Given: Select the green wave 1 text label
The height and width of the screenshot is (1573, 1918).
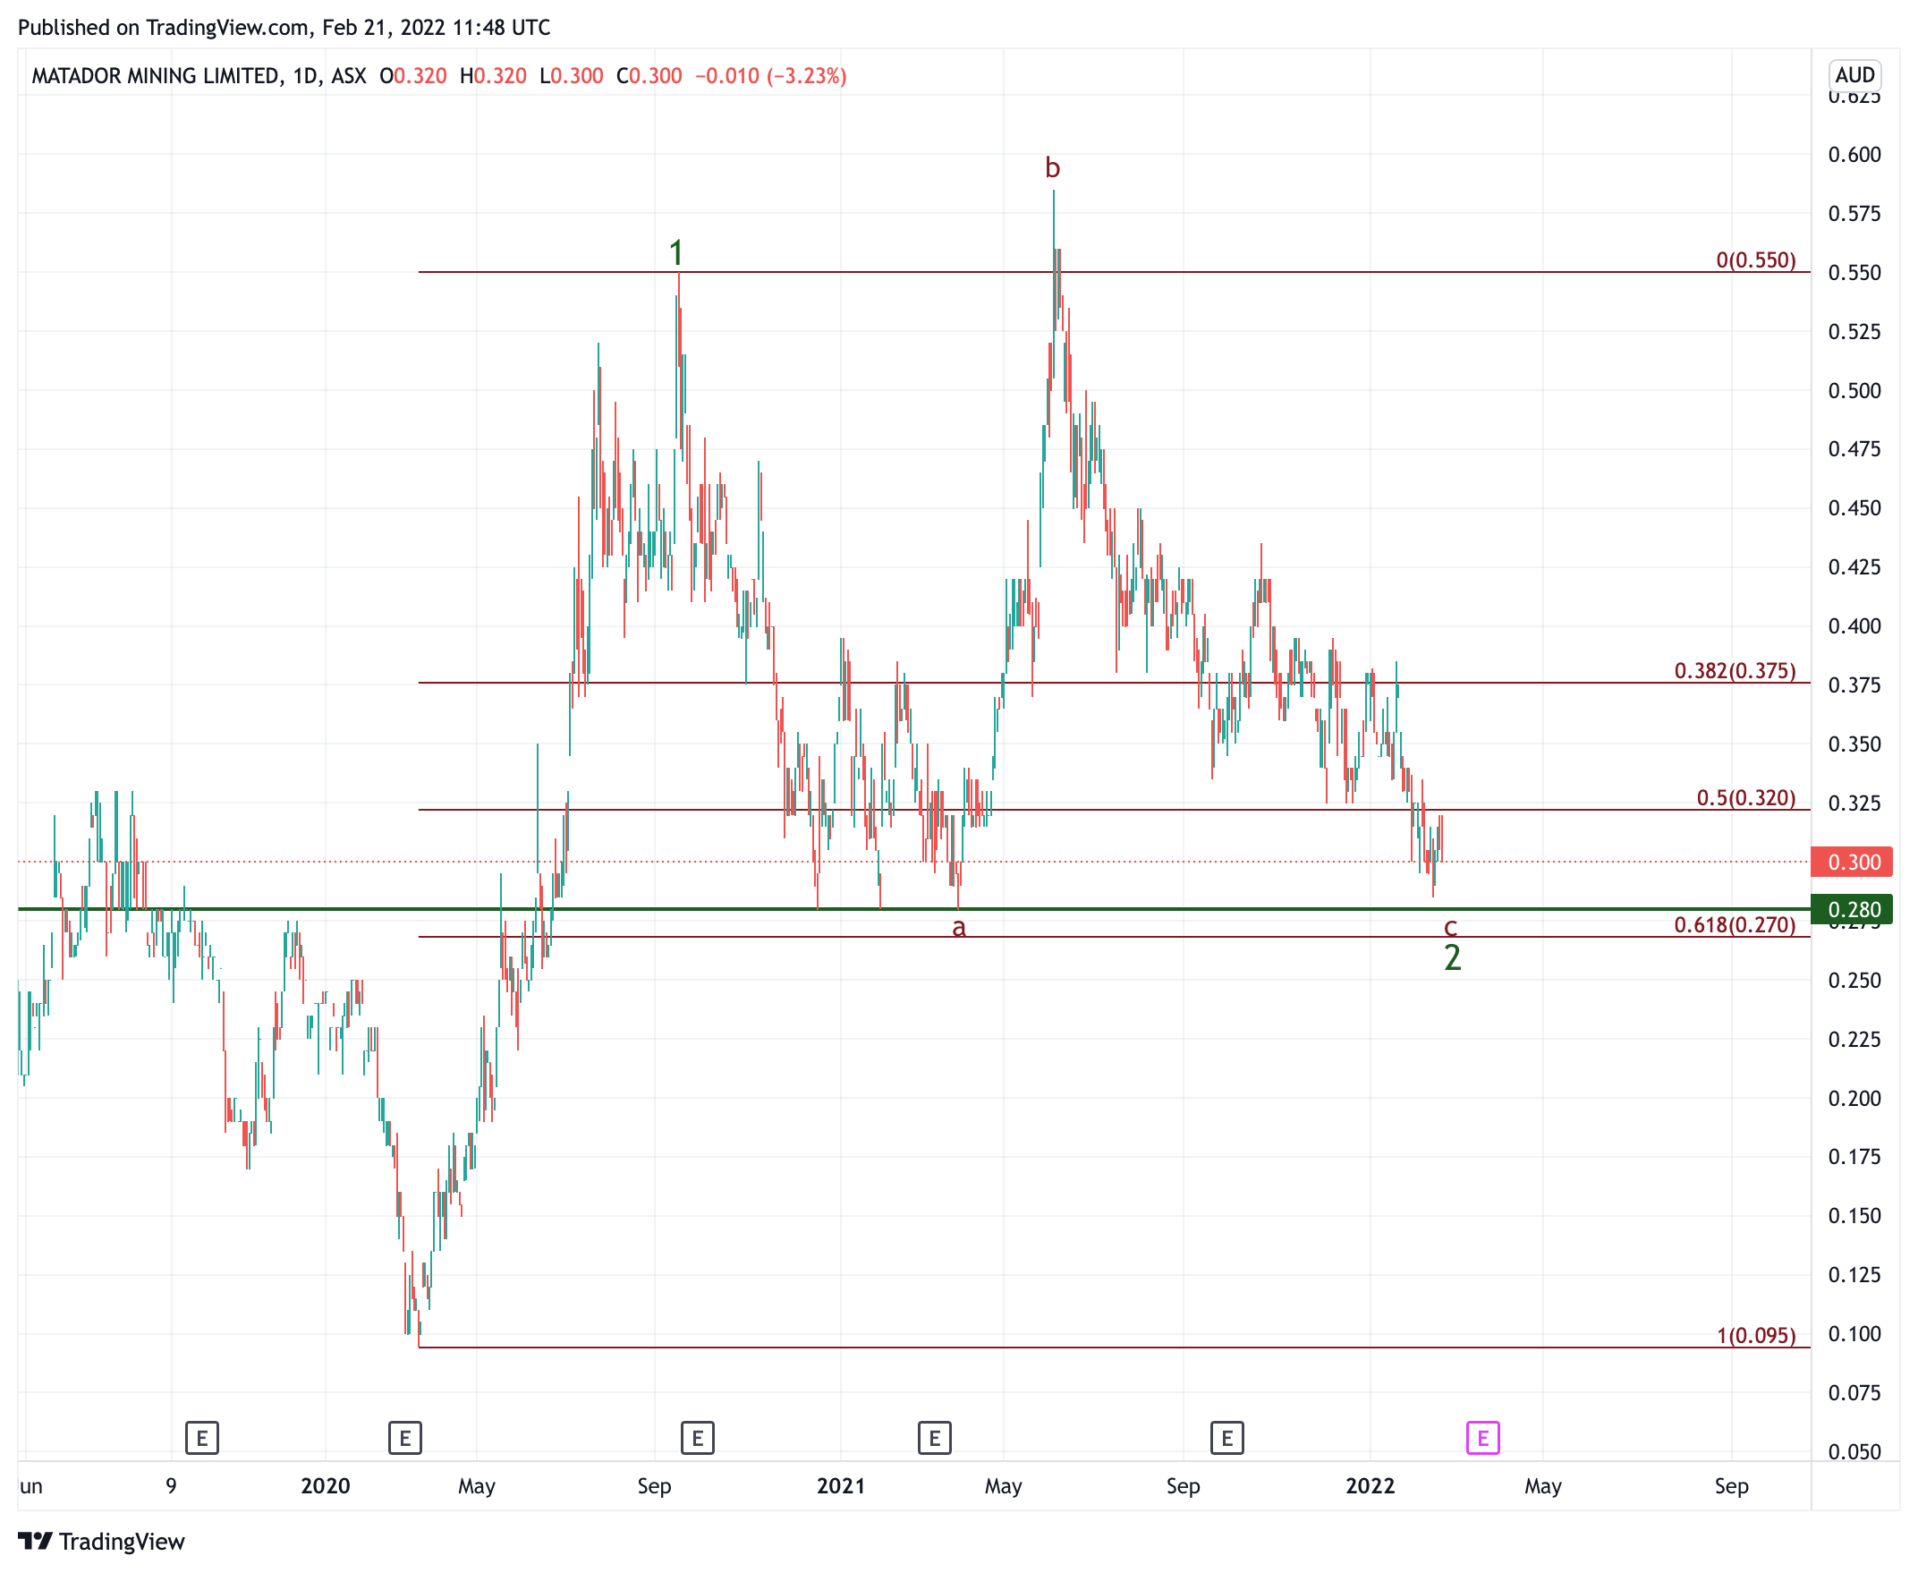Looking at the screenshot, I should 676,252.
